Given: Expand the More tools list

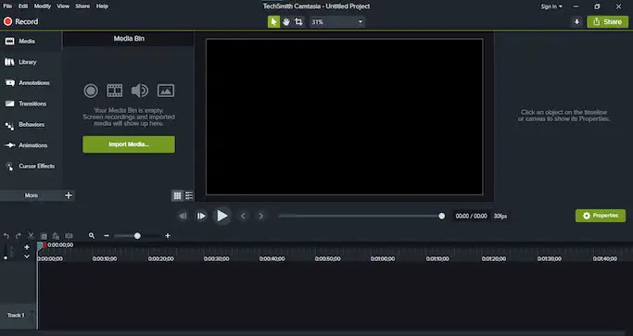Looking at the screenshot, I should (x=32, y=195).
